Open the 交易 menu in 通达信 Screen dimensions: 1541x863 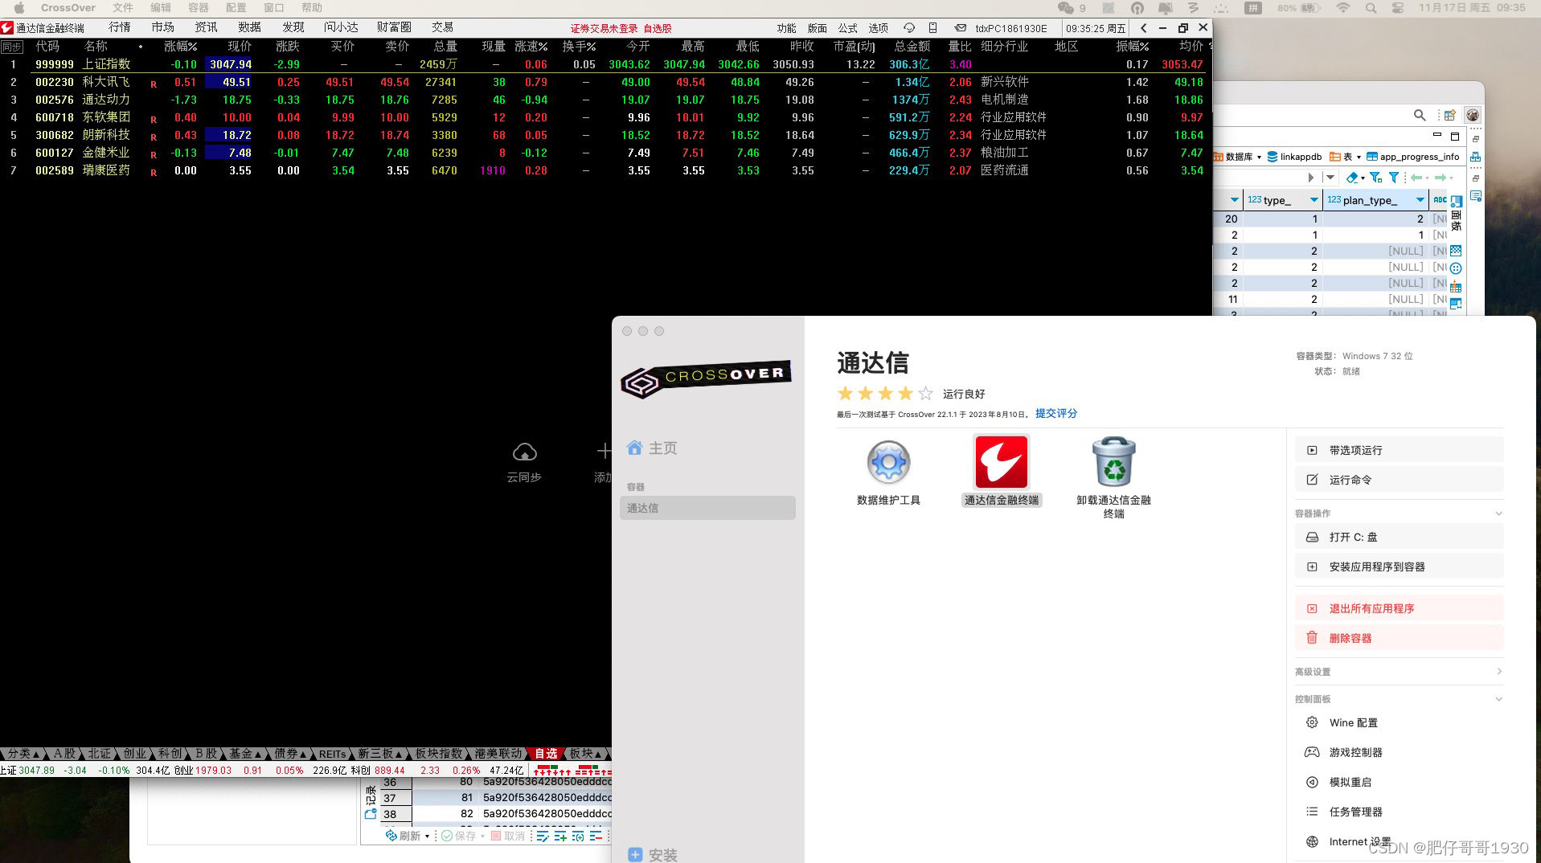tap(442, 27)
